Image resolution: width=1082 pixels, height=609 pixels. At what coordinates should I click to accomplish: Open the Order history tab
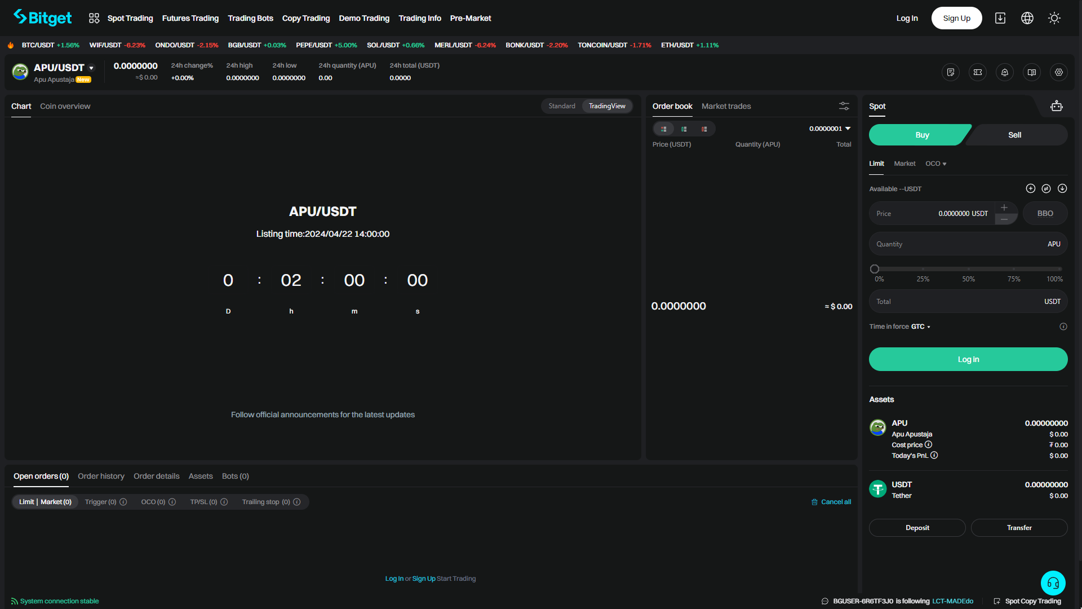(x=101, y=476)
